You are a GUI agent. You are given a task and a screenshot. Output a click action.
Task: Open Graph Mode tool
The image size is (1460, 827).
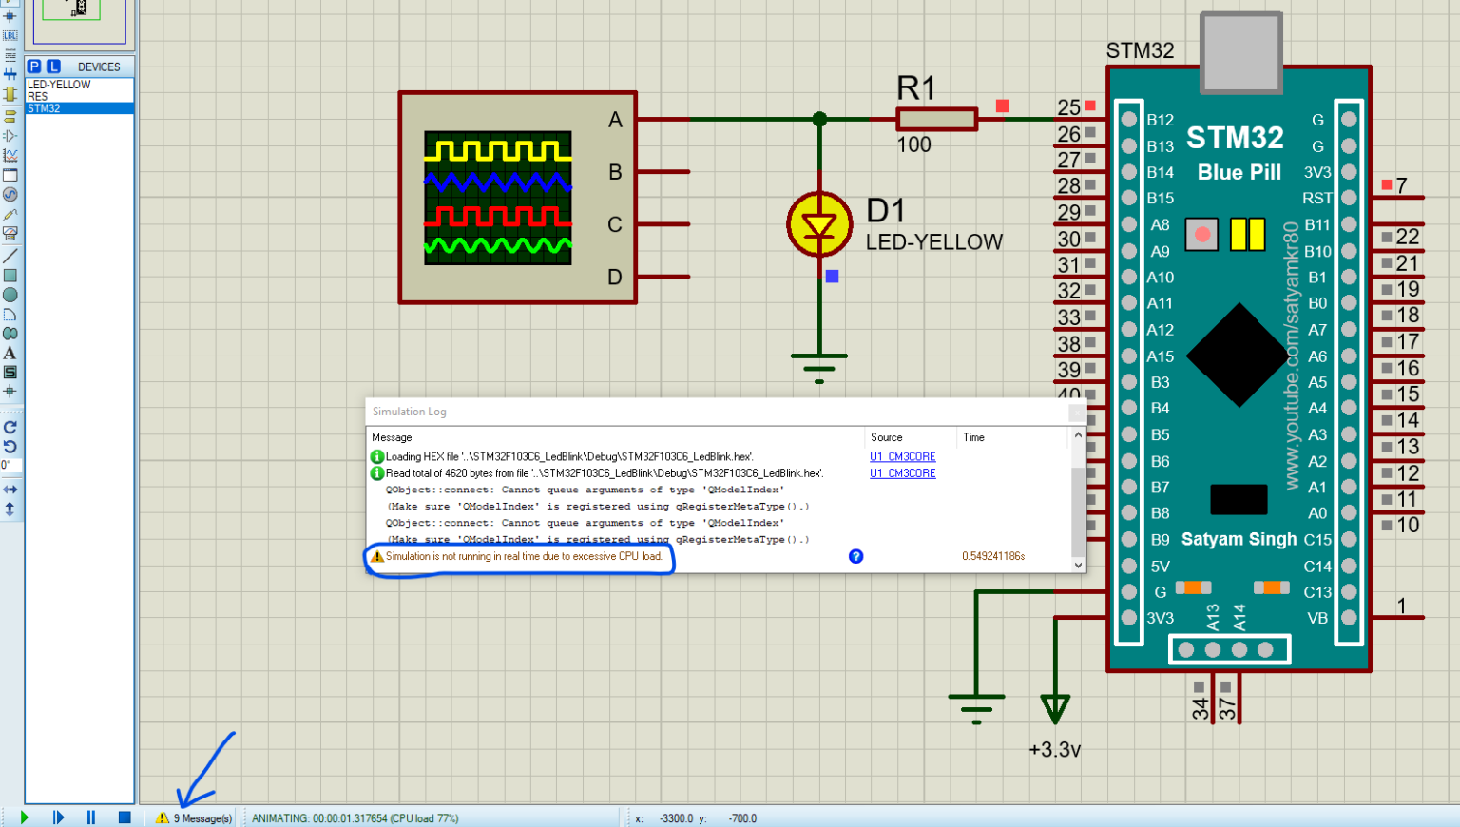(x=10, y=154)
